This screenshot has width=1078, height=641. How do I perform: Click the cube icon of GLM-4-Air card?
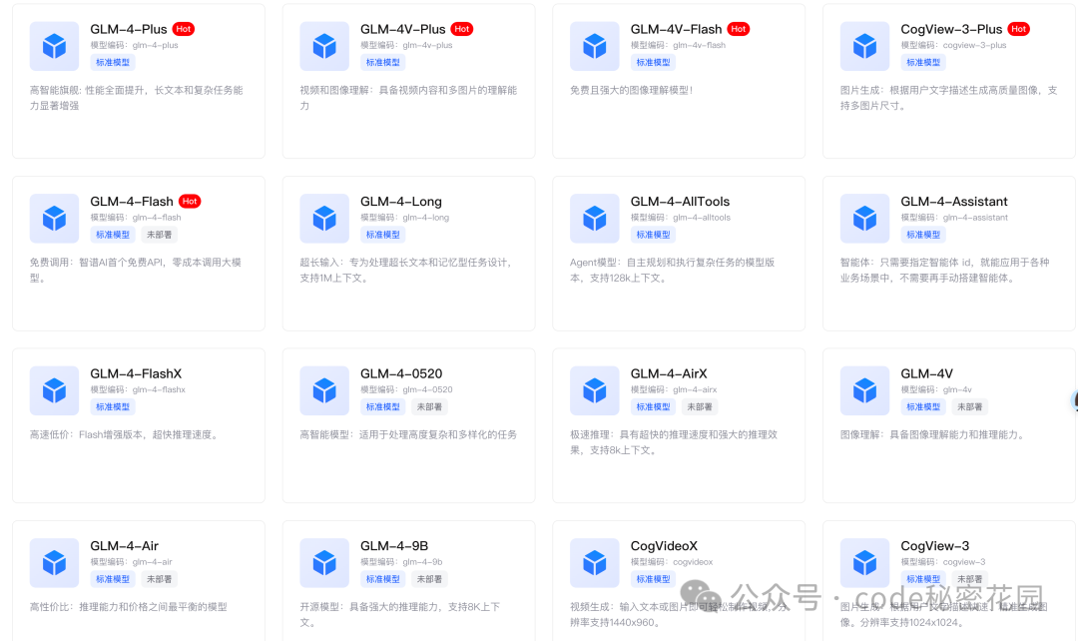click(x=54, y=563)
